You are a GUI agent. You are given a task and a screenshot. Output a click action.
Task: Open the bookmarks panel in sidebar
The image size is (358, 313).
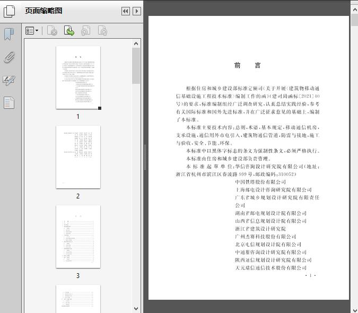click(9, 34)
